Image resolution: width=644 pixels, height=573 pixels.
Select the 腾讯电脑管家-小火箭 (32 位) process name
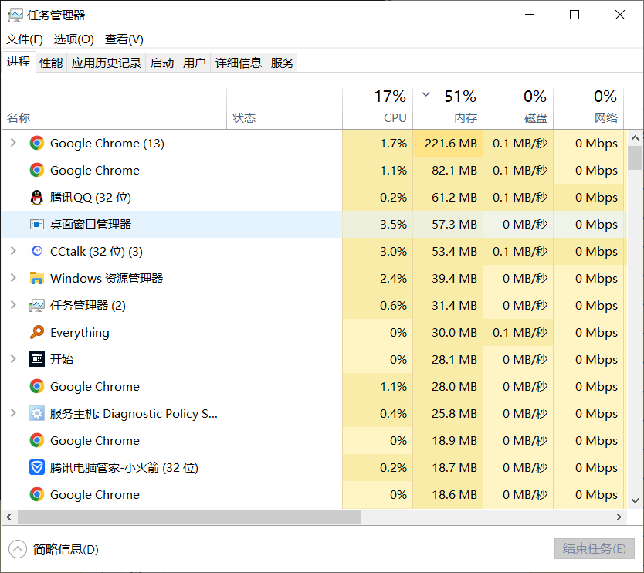click(124, 467)
